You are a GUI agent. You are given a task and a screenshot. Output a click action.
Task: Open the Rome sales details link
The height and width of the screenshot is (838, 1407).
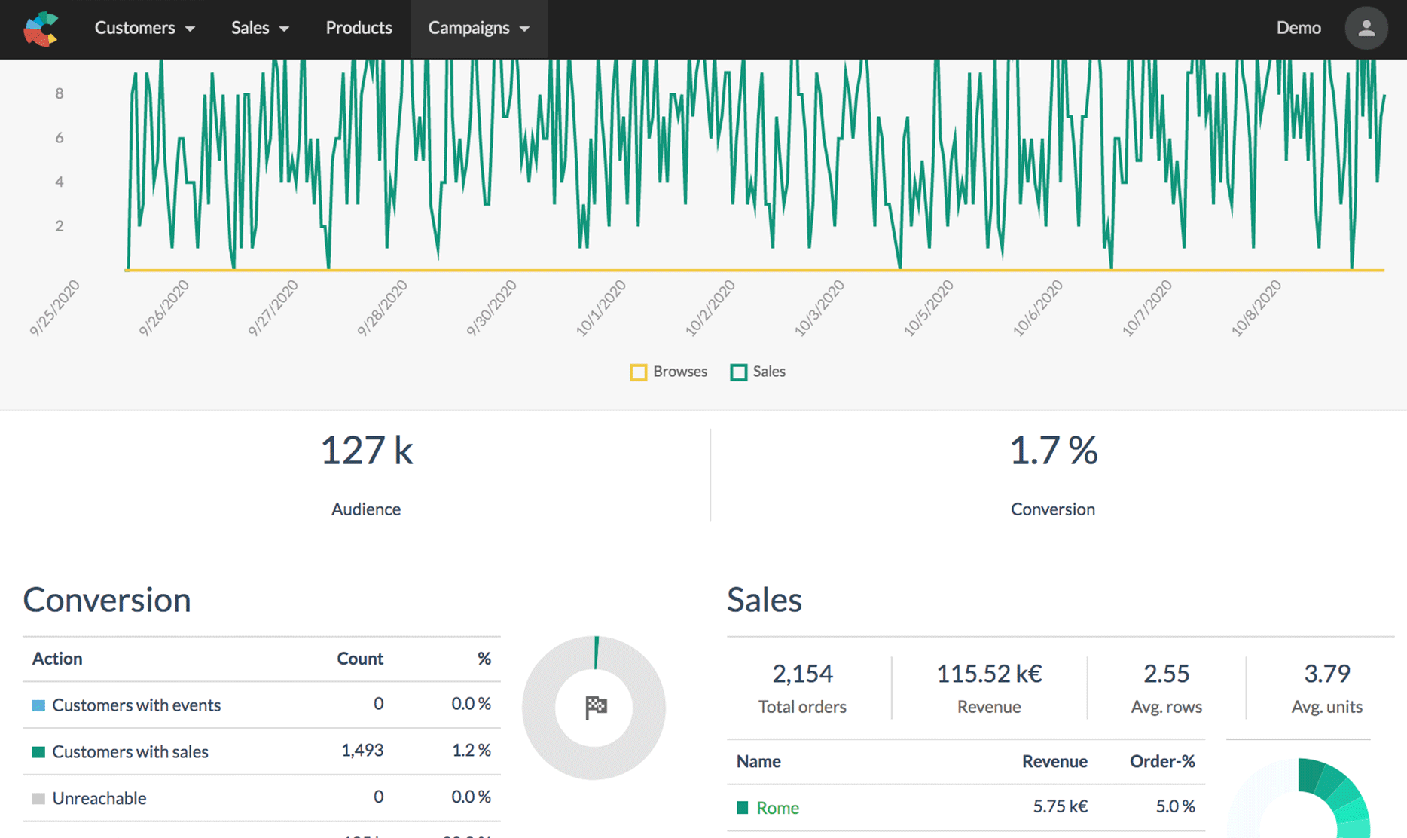click(777, 807)
